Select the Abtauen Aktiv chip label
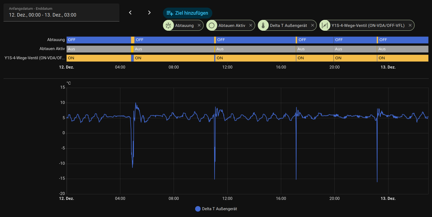Viewport: 432px width, 217px height. click(x=232, y=25)
